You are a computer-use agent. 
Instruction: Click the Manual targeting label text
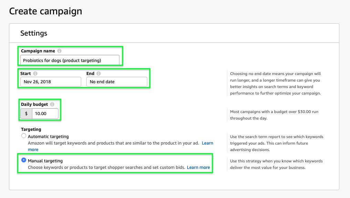click(45, 161)
